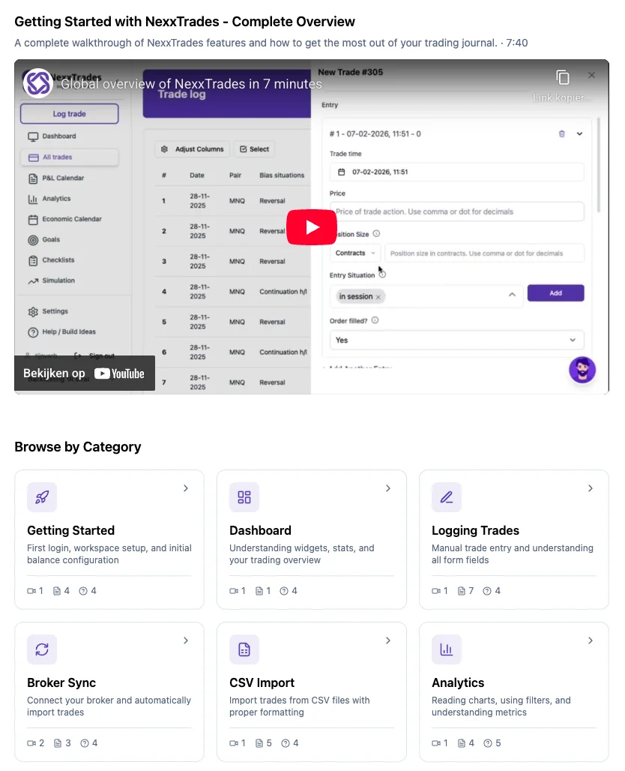
Task: Click FAQ count icon on Broker Sync card
Action: click(85, 743)
